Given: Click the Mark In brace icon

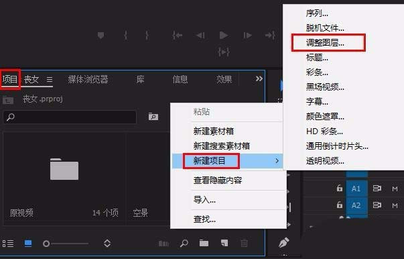Looking at the screenshot, I should [125, 35].
